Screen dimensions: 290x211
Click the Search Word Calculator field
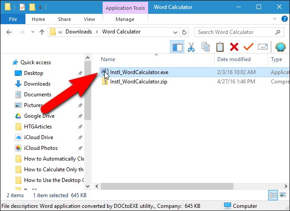(239, 32)
